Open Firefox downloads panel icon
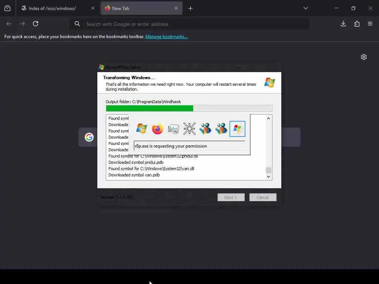Viewport: 379px width, 284px height. pos(343,24)
